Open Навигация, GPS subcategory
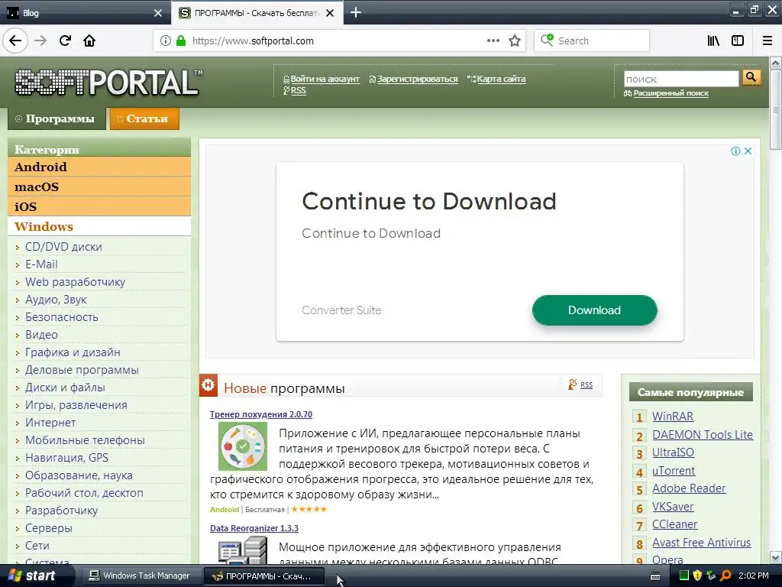 (66, 458)
